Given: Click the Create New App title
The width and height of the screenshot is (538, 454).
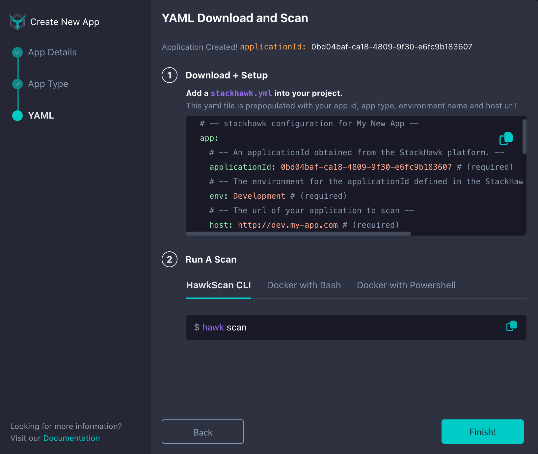Looking at the screenshot, I should point(65,22).
